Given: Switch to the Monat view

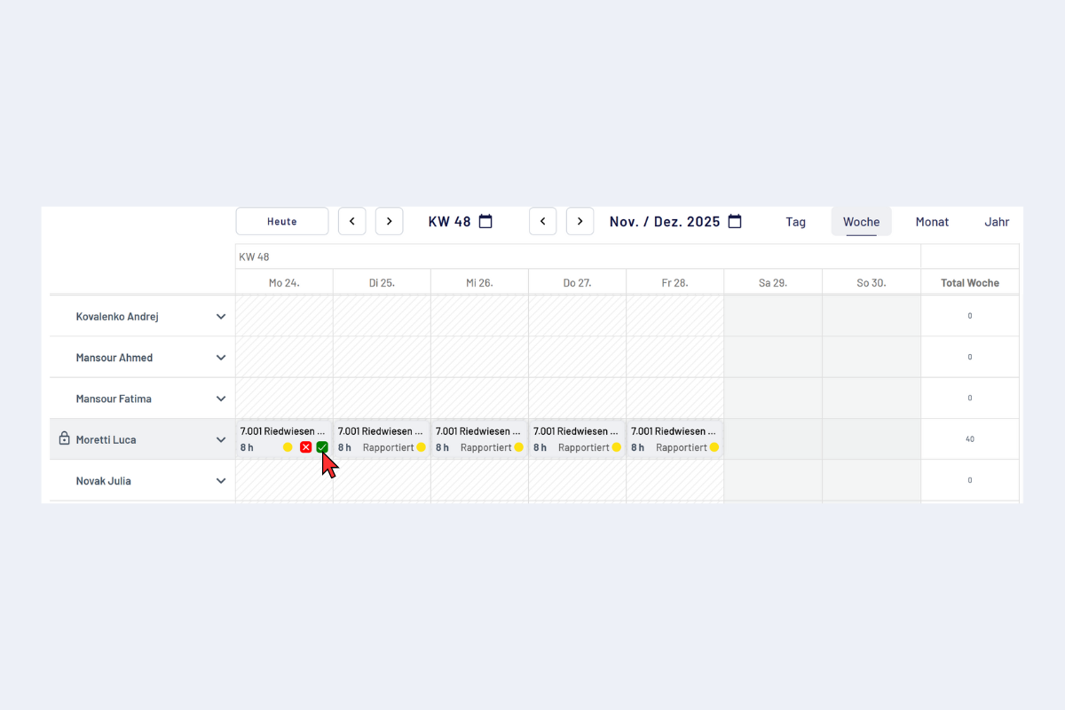Looking at the screenshot, I should (932, 222).
